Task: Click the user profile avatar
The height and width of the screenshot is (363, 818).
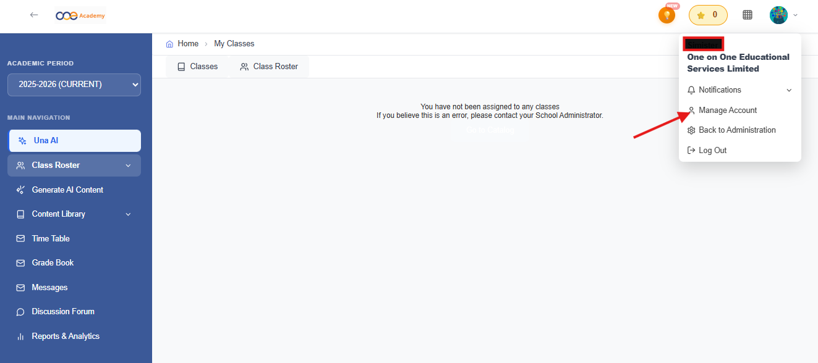Action: click(x=778, y=15)
